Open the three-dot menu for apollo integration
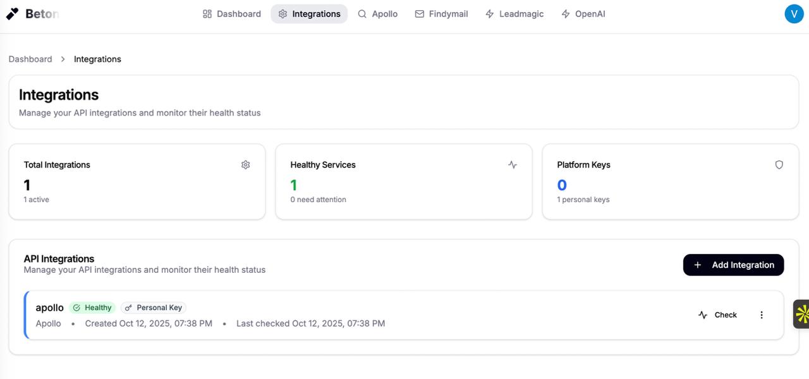Viewport: 809px width, 379px height. [x=761, y=315]
